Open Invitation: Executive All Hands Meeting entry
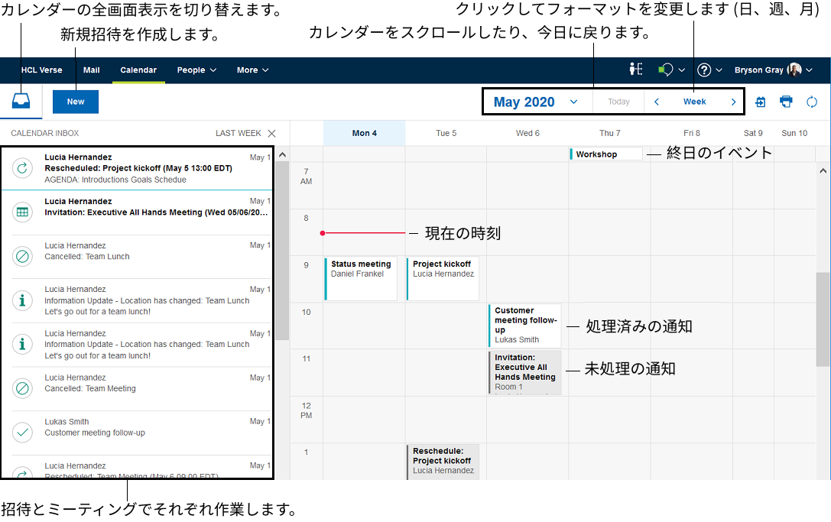The image size is (831, 522). pos(524,372)
